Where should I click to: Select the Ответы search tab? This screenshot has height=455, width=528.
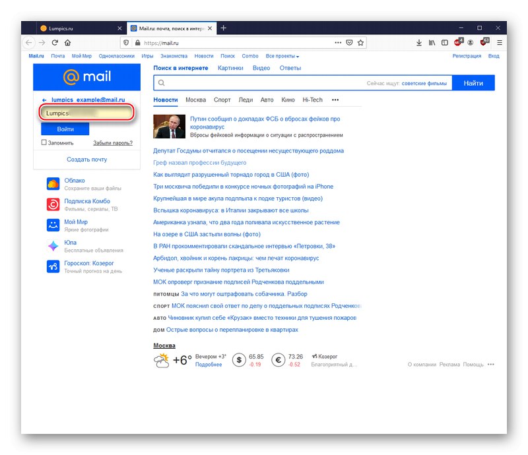tap(290, 68)
